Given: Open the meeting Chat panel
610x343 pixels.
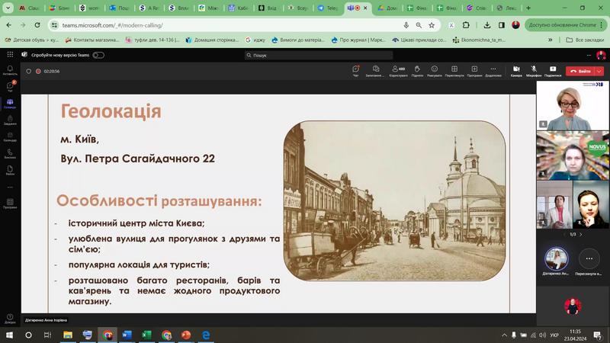Looking at the screenshot, I should (355, 71).
